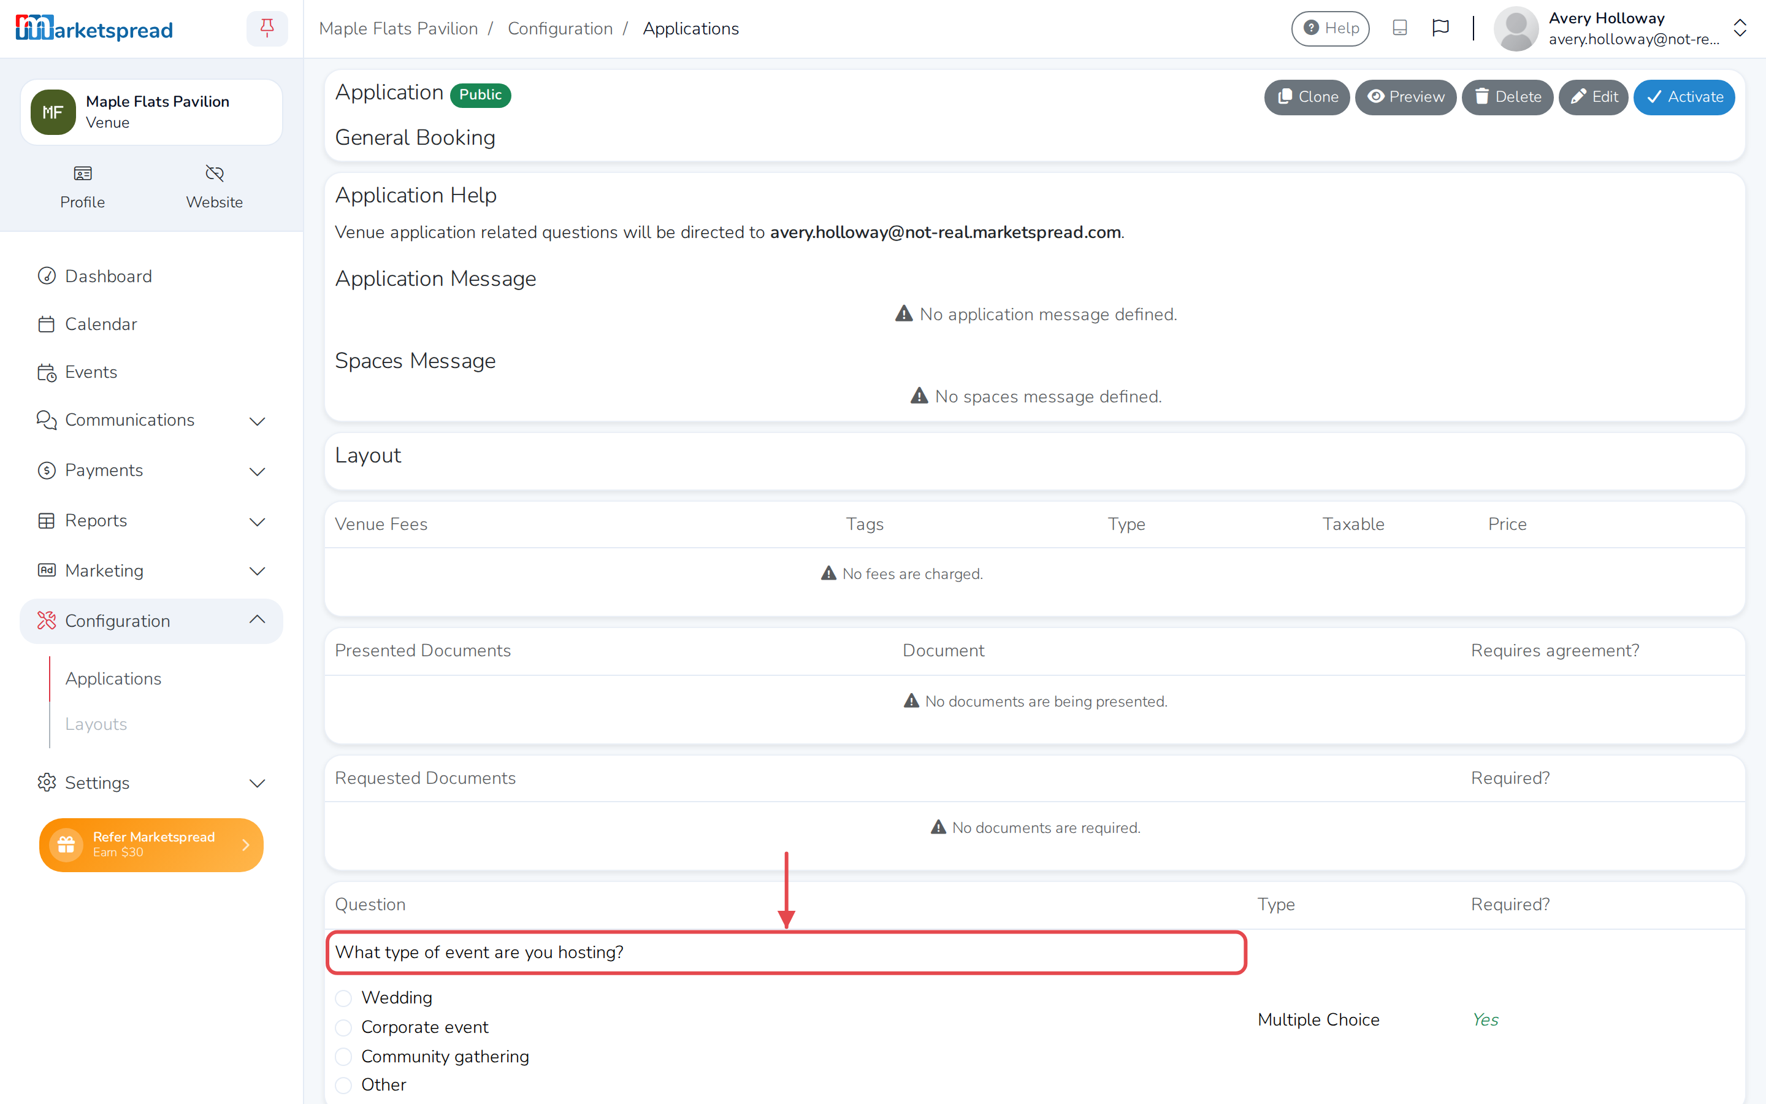This screenshot has width=1766, height=1104.
Task: Click the Help button
Action: [x=1331, y=28]
